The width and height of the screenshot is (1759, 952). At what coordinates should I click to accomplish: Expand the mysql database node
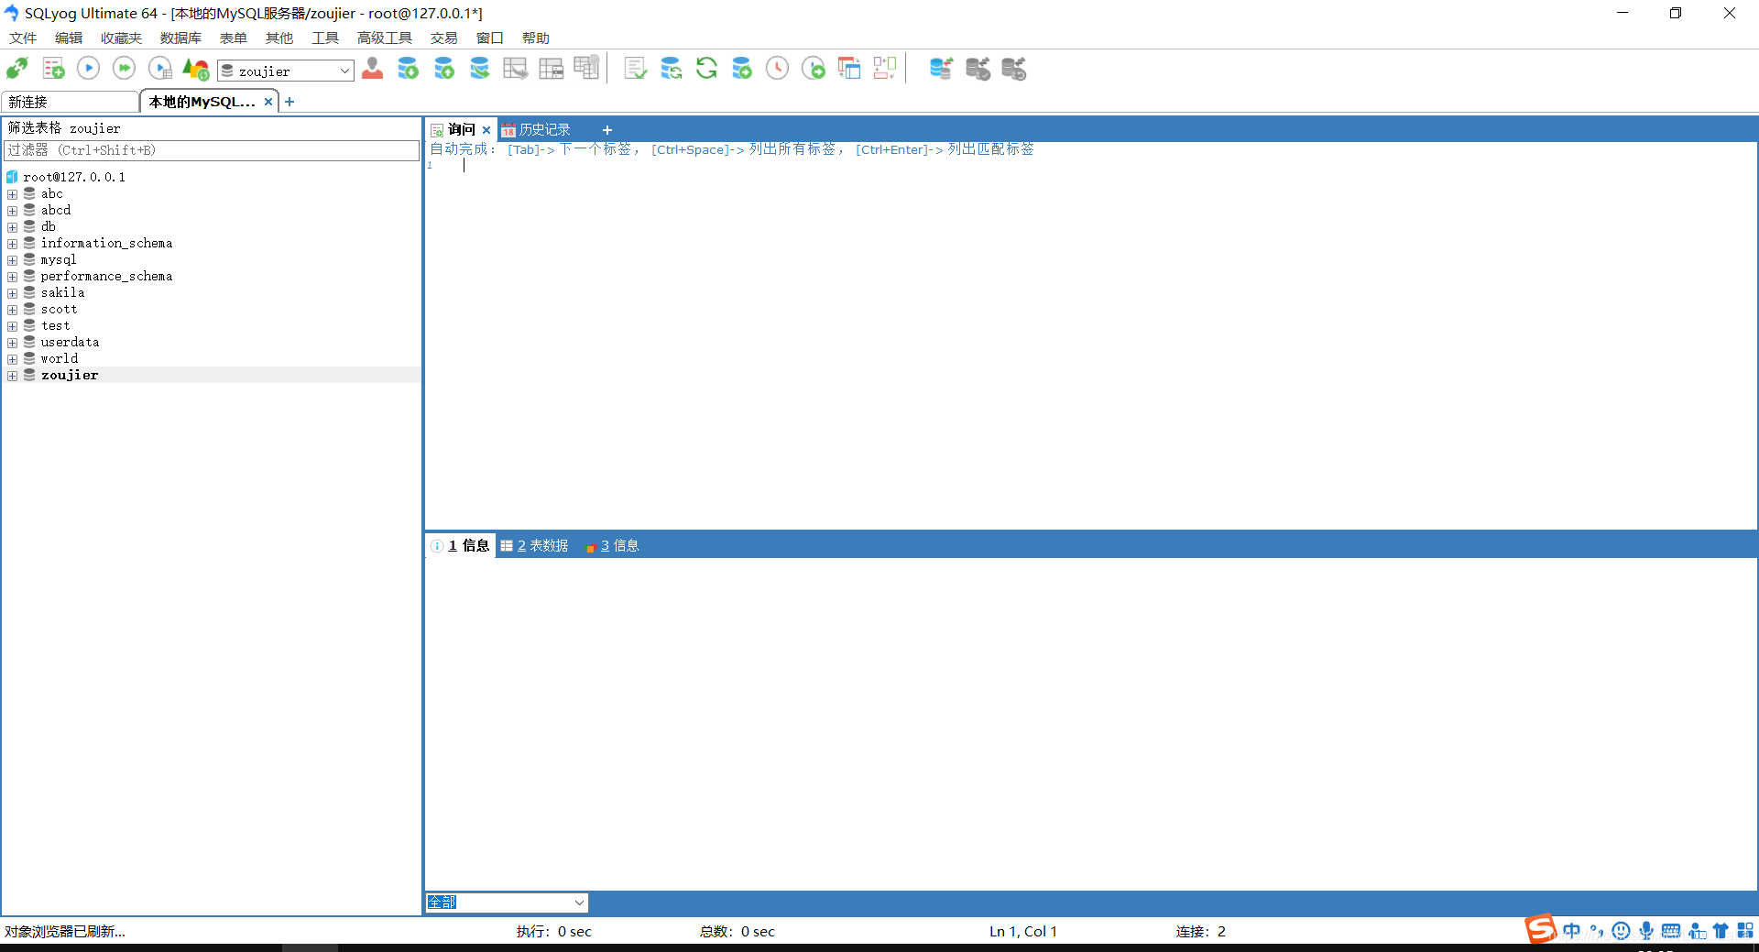point(13,260)
